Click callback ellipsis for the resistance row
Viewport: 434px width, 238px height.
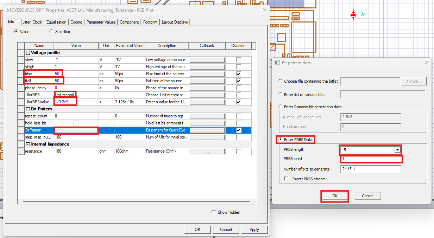coord(207,151)
